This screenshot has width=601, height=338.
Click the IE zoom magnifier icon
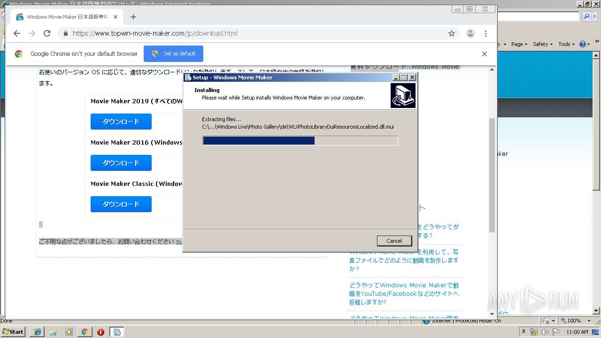pyautogui.click(x=563, y=321)
